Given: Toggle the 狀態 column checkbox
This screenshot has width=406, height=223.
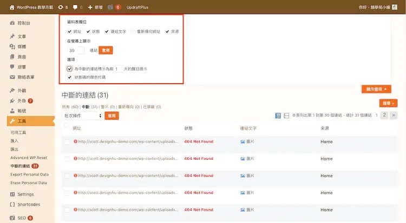Looking at the screenshot, I should coord(88,31).
